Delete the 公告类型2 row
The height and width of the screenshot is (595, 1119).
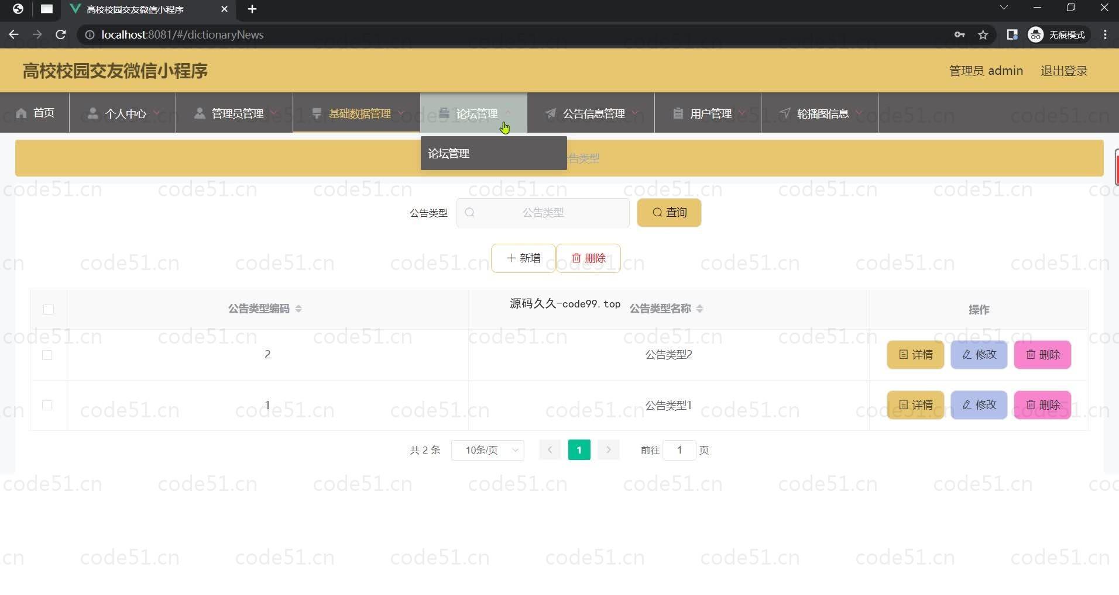(1042, 355)
